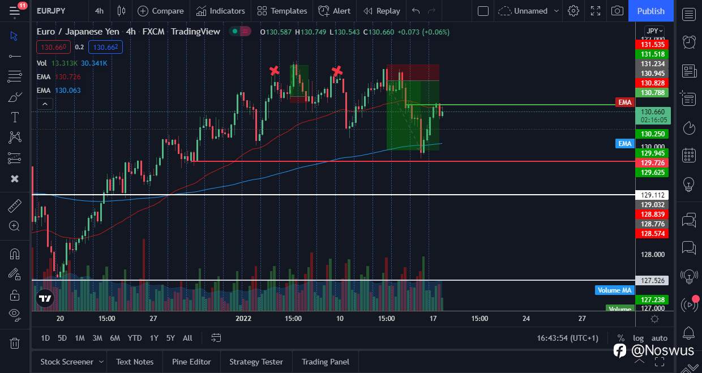Remove all drawings with the X tool
Viewport: 702px width, 373px height.
[14, 178]
